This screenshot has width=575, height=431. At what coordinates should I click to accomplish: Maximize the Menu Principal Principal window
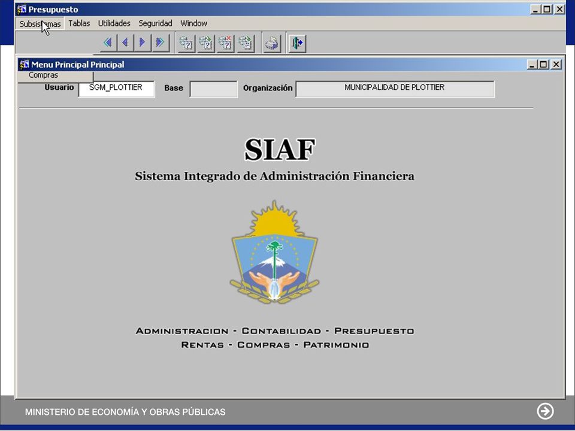click(x=543, y=65)
